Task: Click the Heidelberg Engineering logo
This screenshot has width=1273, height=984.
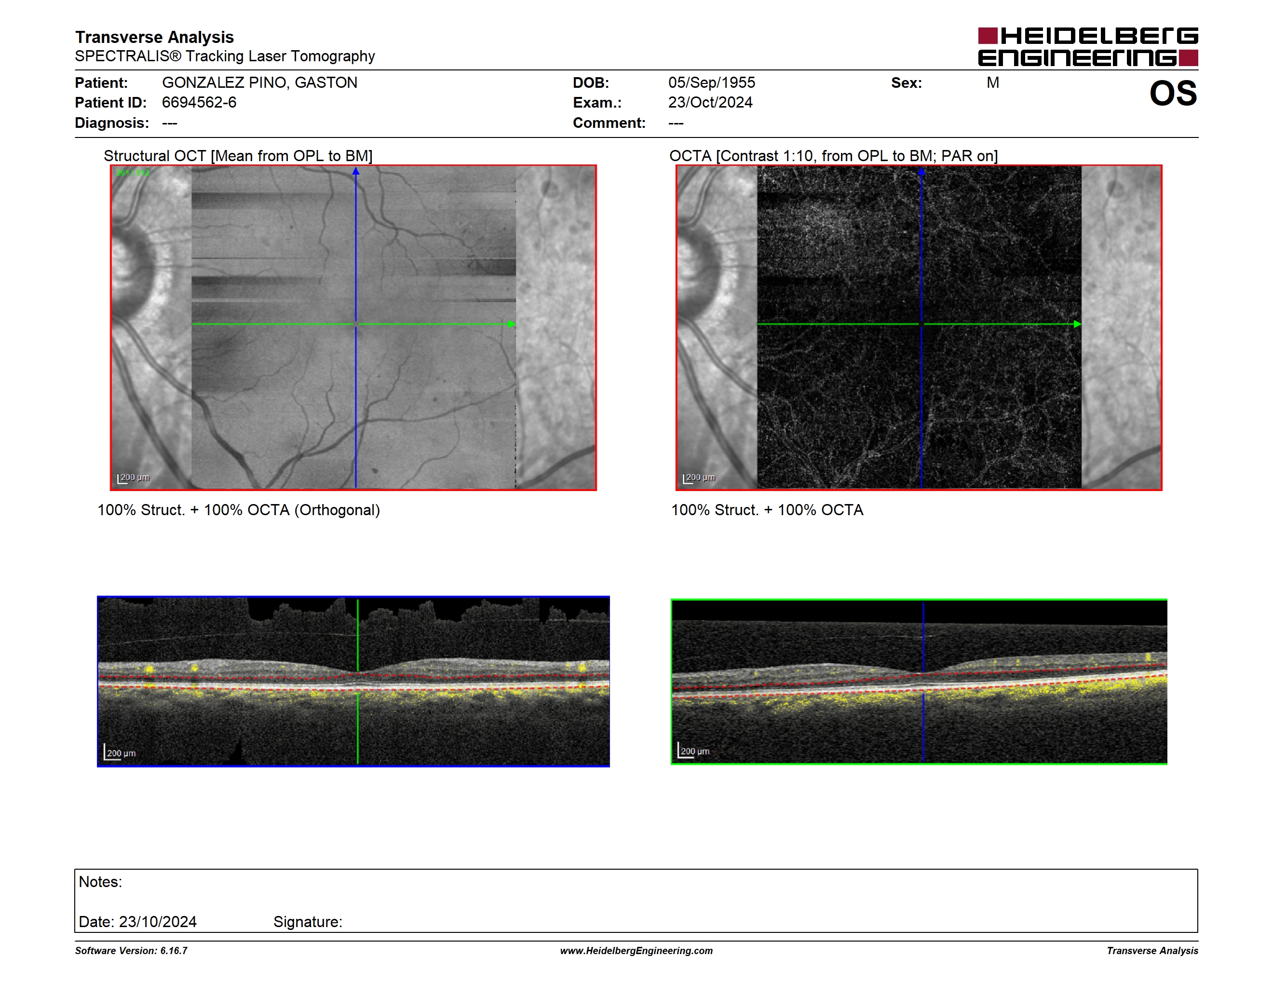Action: (x=1088, y=47)
